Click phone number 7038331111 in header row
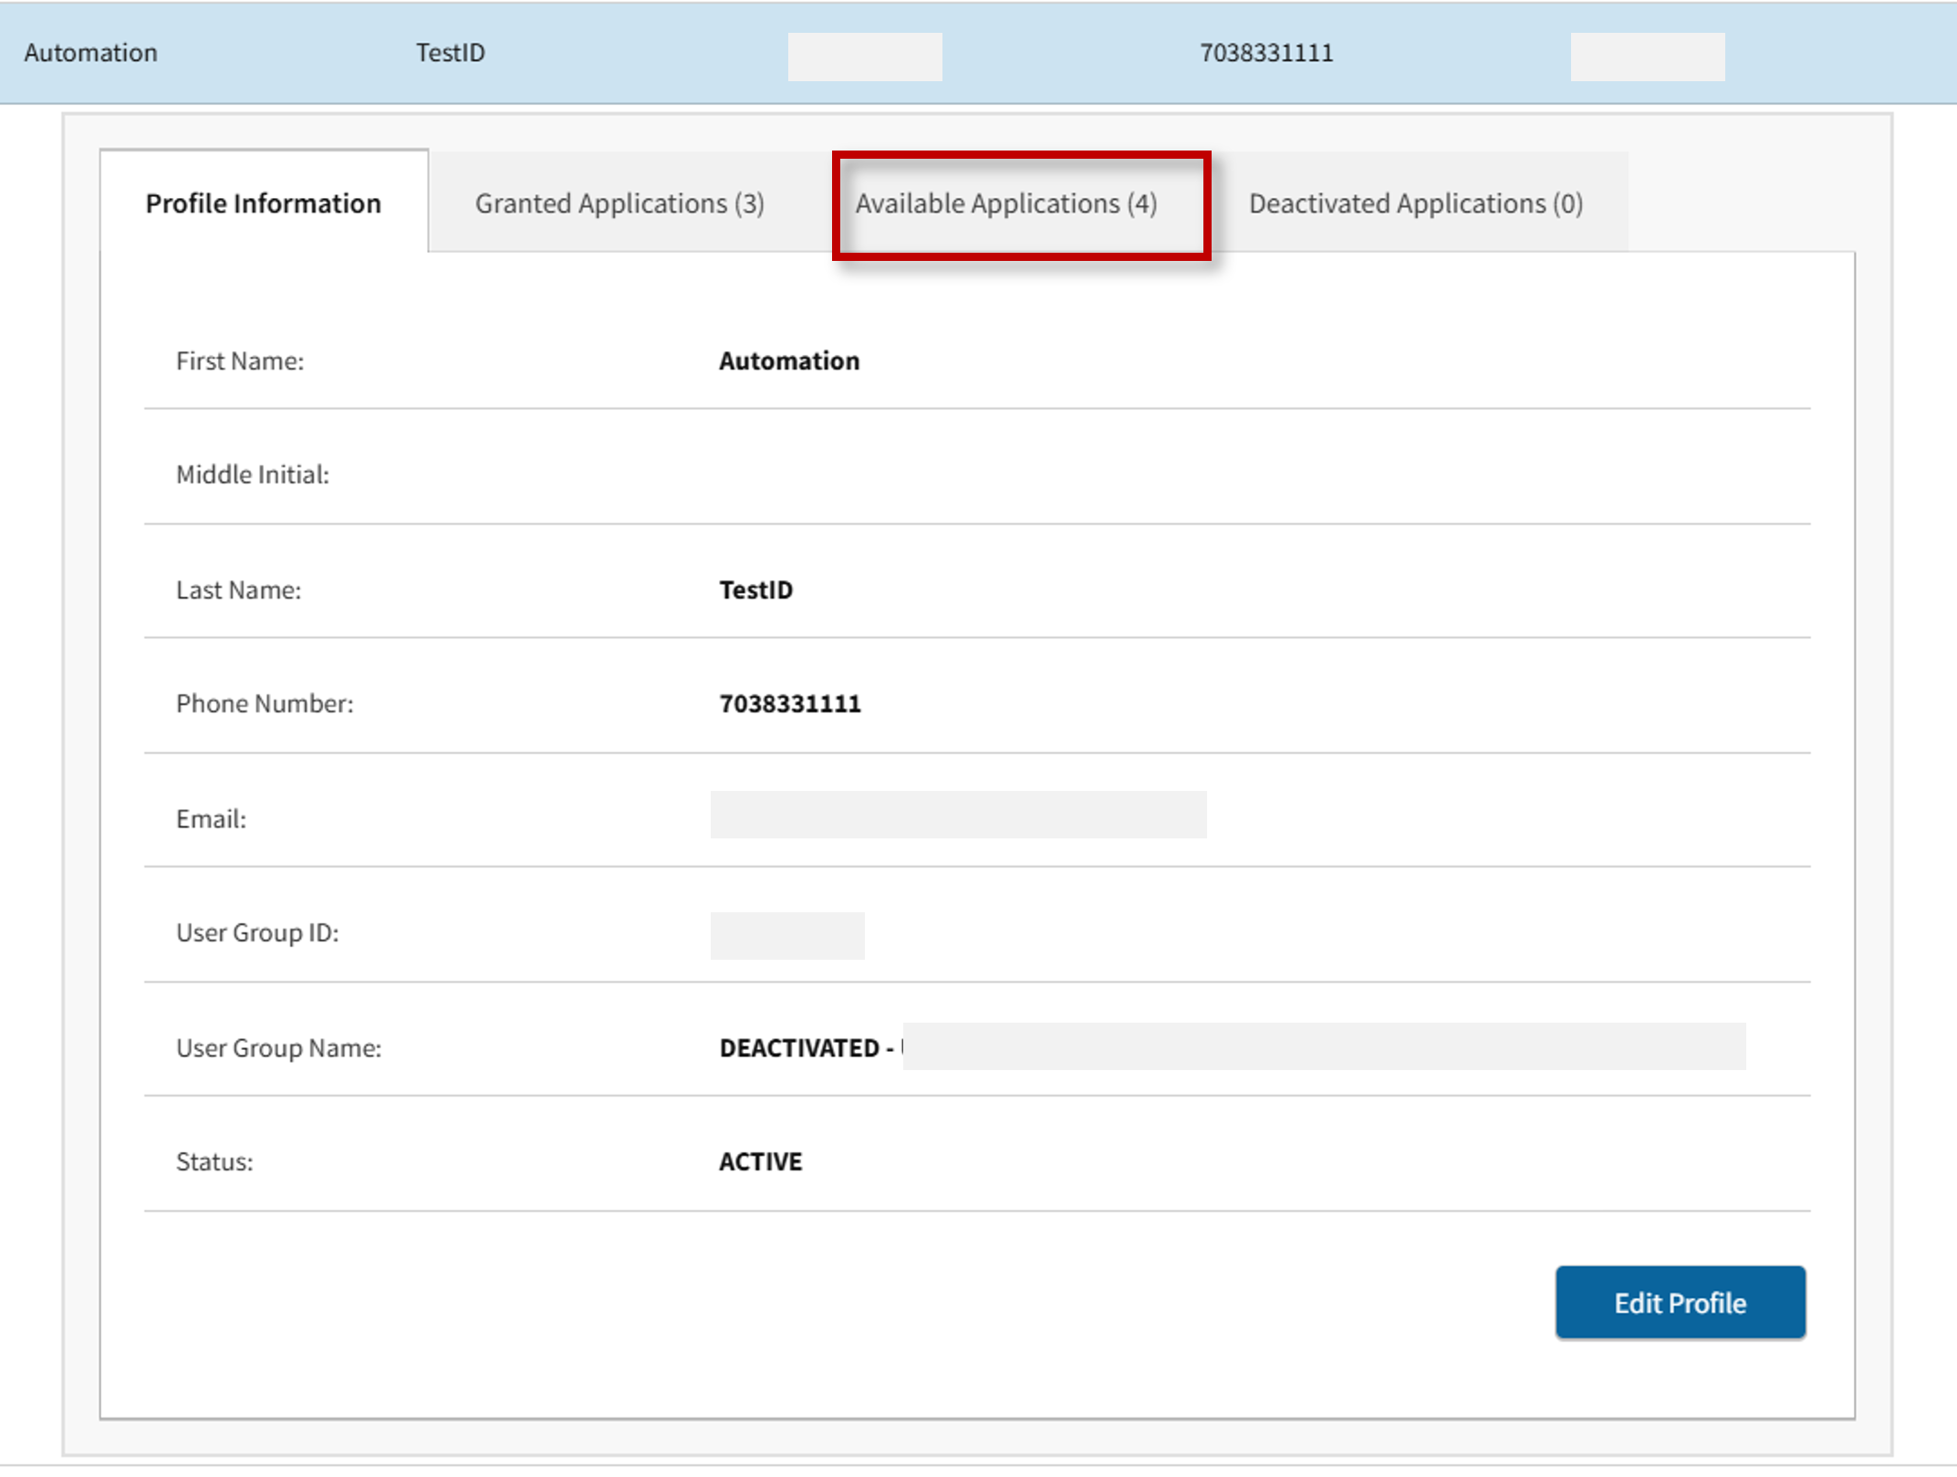This screenshot has height=1477, width=1957. coord(1266,53)
